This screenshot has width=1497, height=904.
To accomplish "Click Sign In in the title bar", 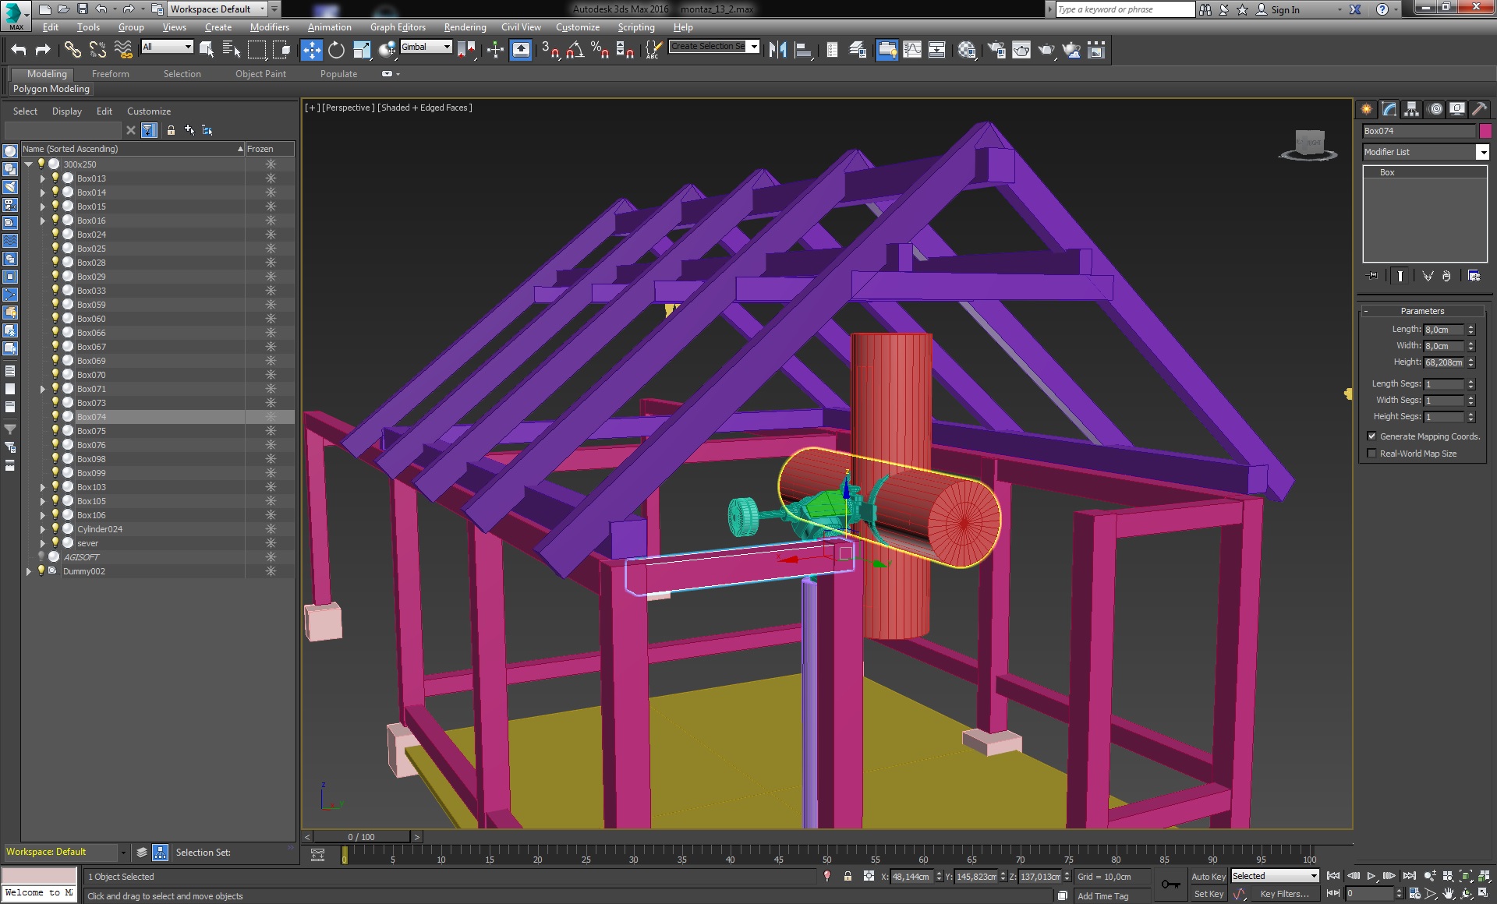I will [1285, 10].
